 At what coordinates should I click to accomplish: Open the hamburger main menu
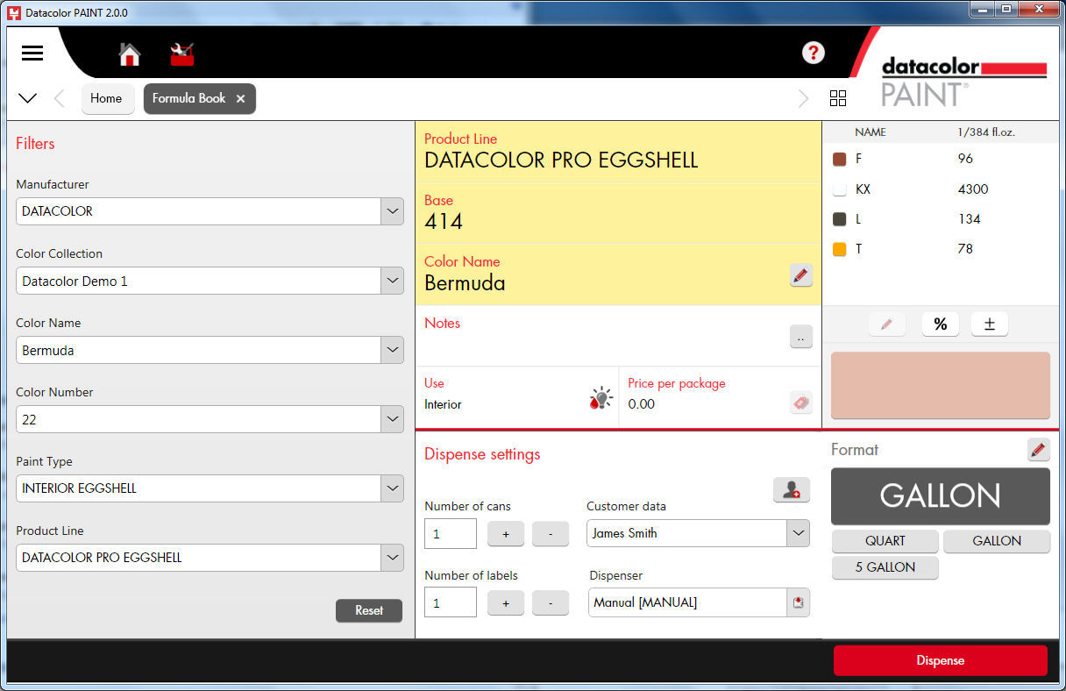(x=32, y=53)
